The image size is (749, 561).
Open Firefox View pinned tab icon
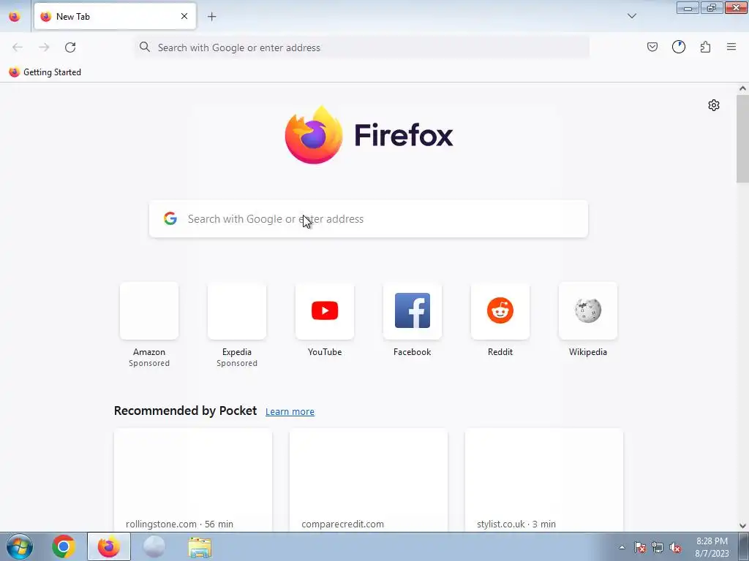click(15, 16)
